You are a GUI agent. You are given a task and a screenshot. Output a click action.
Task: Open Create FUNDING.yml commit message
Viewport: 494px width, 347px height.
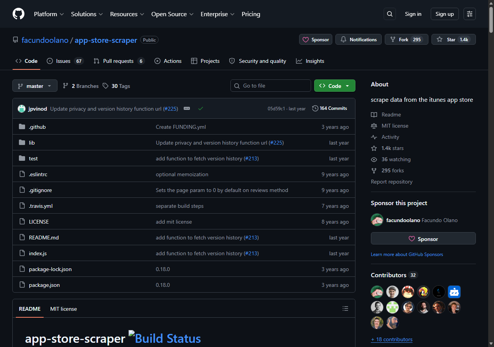pos(181,127)
